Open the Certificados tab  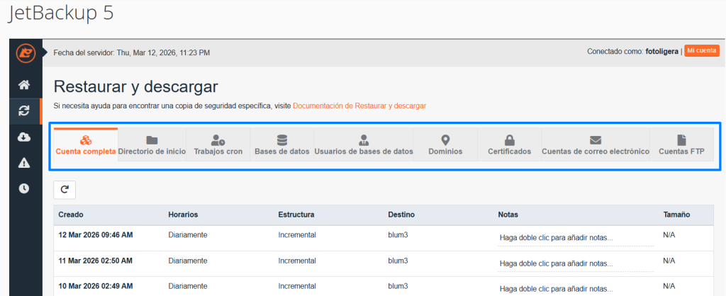[509, 144]
